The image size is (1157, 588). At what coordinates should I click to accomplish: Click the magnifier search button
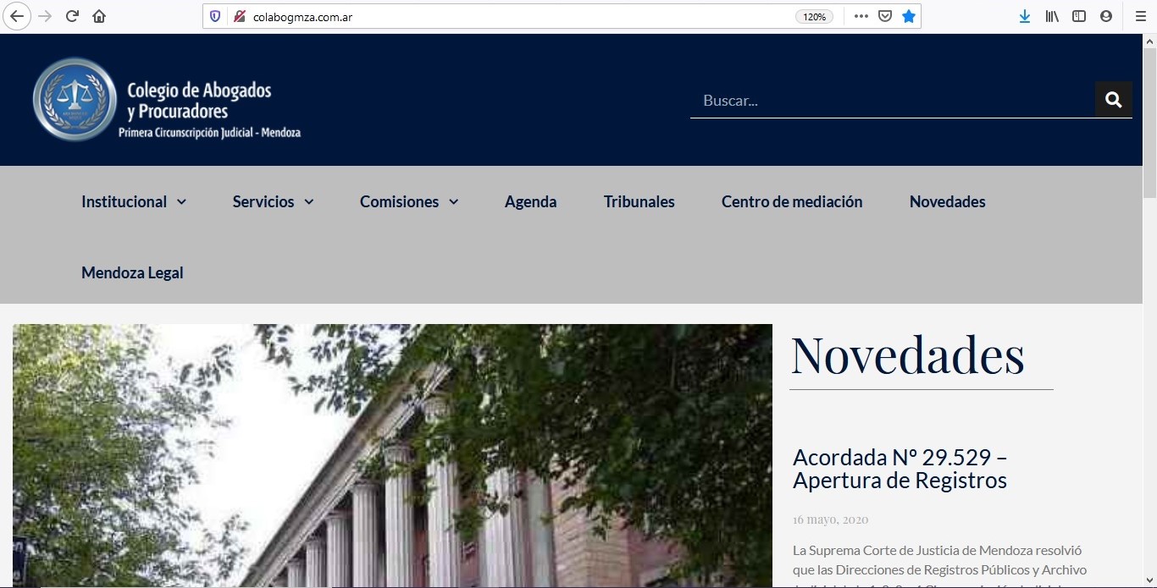click(x=1113, y=100)
